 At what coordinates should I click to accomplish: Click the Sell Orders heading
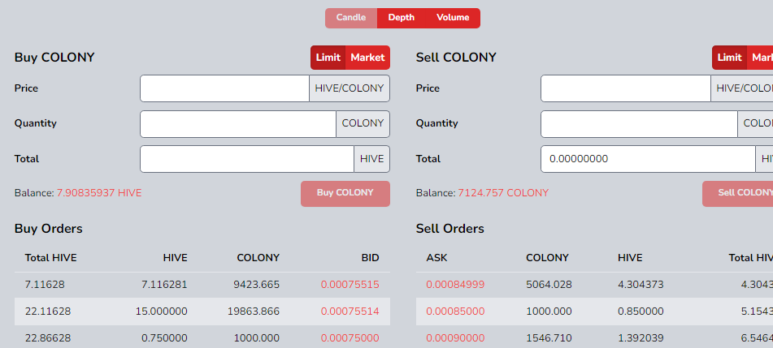pos(450,229)
